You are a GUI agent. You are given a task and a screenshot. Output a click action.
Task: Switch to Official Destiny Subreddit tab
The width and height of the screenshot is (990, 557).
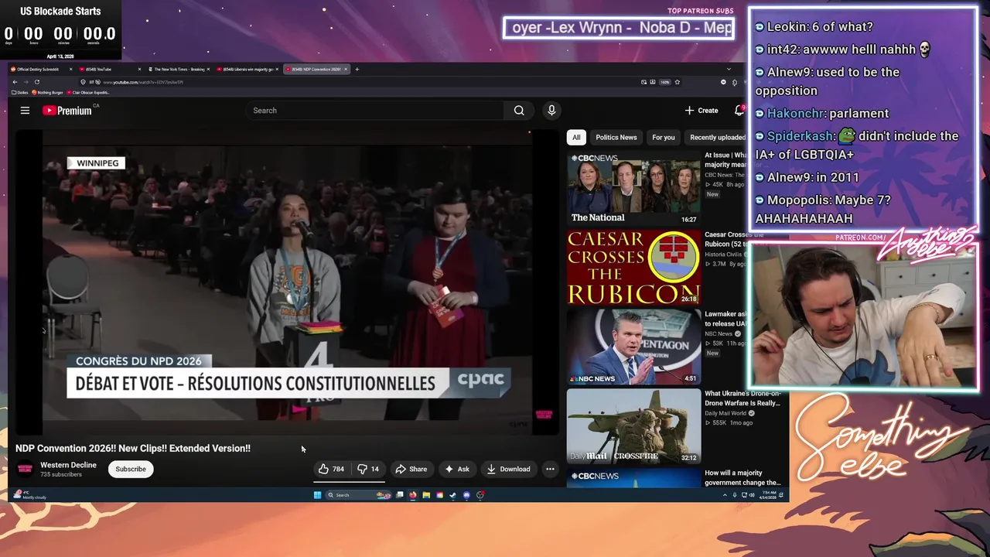coord(41,69)
